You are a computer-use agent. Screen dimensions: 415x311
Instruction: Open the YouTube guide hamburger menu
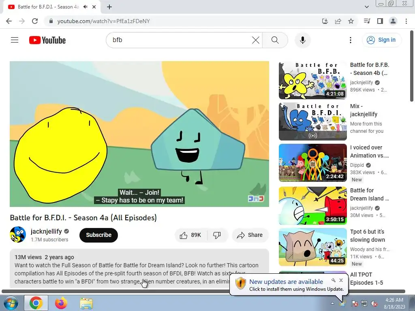(x=15, y=40)
